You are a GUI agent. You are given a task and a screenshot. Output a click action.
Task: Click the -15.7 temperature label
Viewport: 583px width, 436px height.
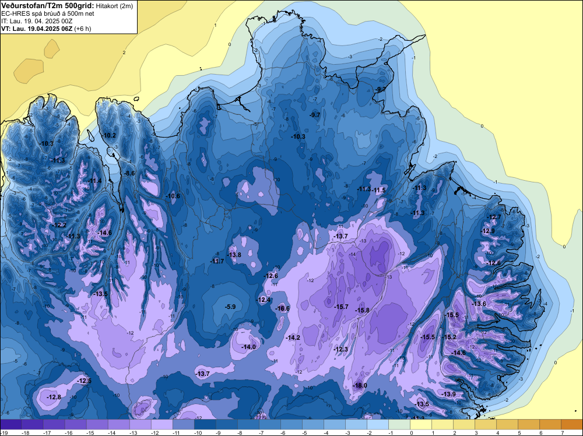pyautogui.click(x=341, y=307)
